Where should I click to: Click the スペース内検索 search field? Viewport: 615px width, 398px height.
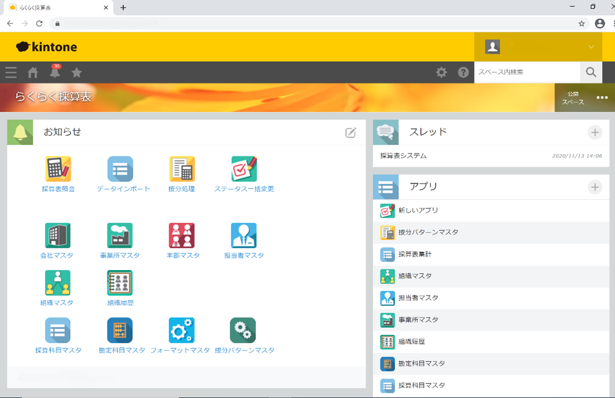click(527, 72)
